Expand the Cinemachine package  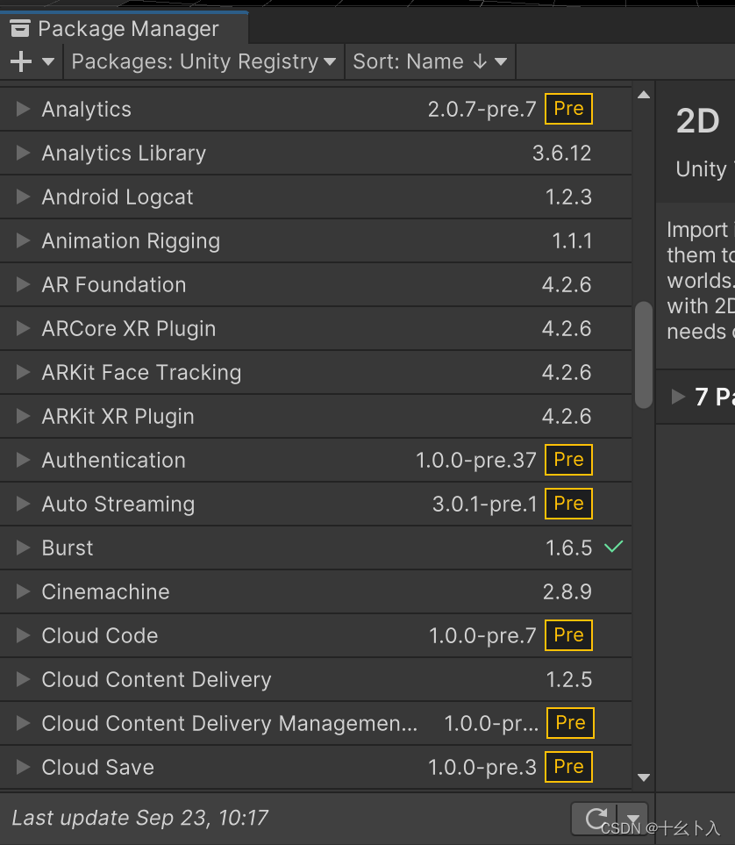coord(23,591)
